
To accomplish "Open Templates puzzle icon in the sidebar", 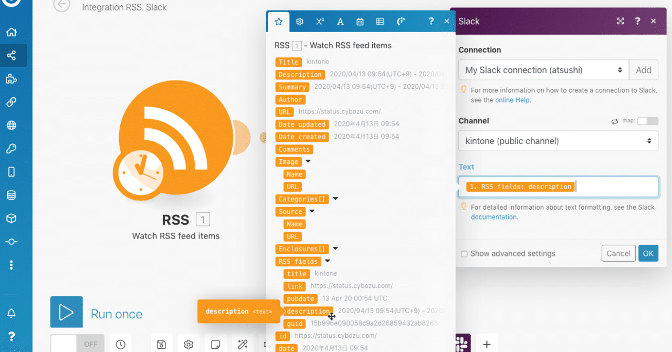I will click(11, 79).
